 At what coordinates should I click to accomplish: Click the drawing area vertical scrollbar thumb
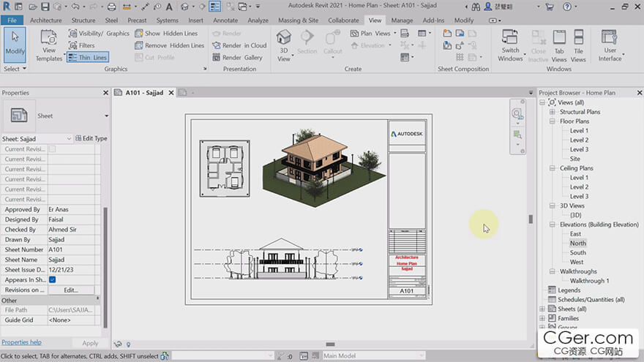click(x=531, y=219)
